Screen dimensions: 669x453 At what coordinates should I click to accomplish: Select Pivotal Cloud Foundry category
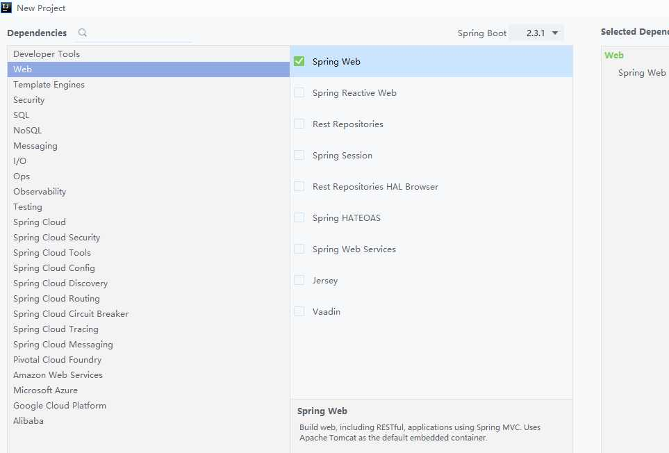[x=149, y=360]
